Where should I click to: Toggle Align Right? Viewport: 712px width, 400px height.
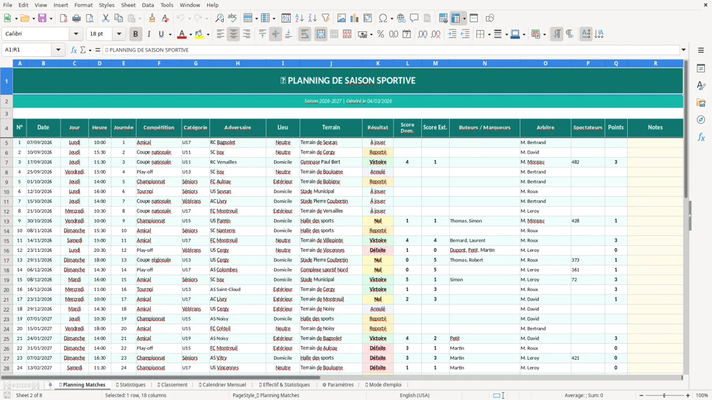(x=246, y=34)
